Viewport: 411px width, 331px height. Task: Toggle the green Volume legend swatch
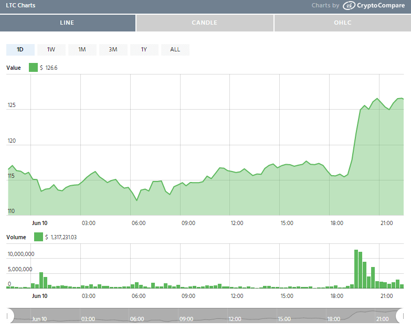pyautogui.click(x=38, y=237)
